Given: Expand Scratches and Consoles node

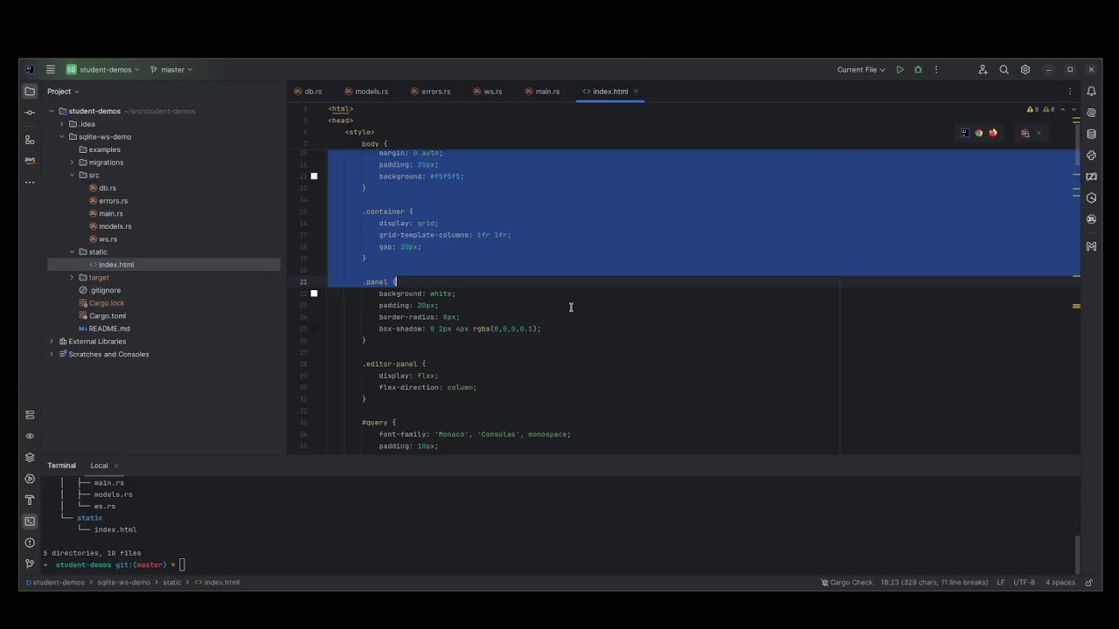Looking at the screenshot, I should 52,355.
